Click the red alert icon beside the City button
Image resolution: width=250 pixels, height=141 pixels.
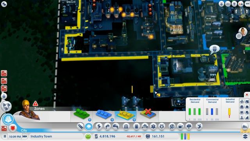pyautogui.click(x=4, y=128)
